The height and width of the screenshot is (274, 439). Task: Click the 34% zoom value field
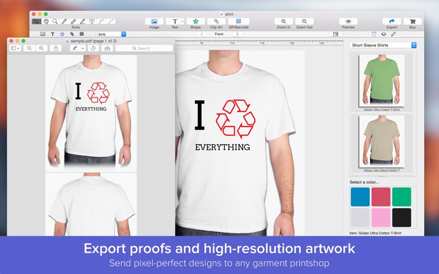tap(109, 34)
